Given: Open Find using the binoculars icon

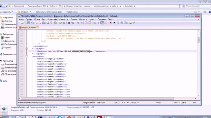Looking at the screenshot, I should point(69,23).
